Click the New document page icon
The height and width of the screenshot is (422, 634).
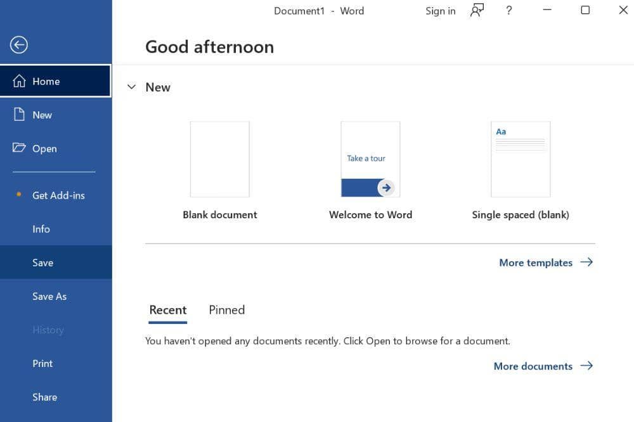[19, 115]
